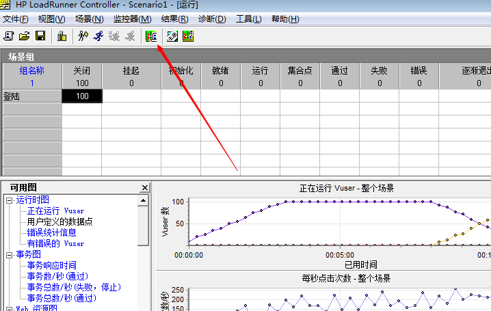This screenshot has width=491, height=311.
Task: Select 有错误的 Vuser tree item
Action: pyautogui.click(x=56, y=244)
